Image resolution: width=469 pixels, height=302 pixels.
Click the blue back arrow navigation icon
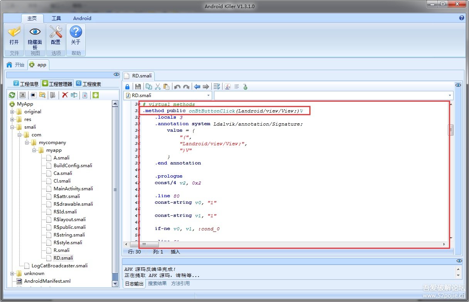(197, 87)
